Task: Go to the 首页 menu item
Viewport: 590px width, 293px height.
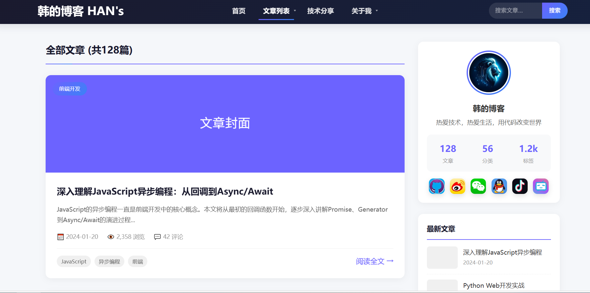Action: [239, 11]
